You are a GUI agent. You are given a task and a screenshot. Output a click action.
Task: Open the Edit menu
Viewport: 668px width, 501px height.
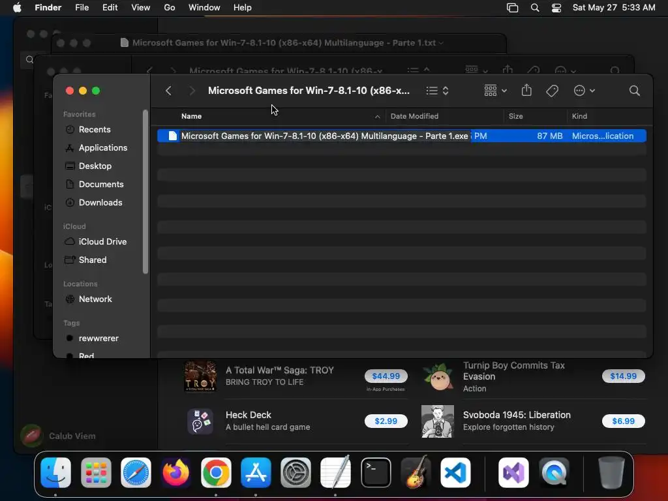pyautogui.click(x=110, y=8)
